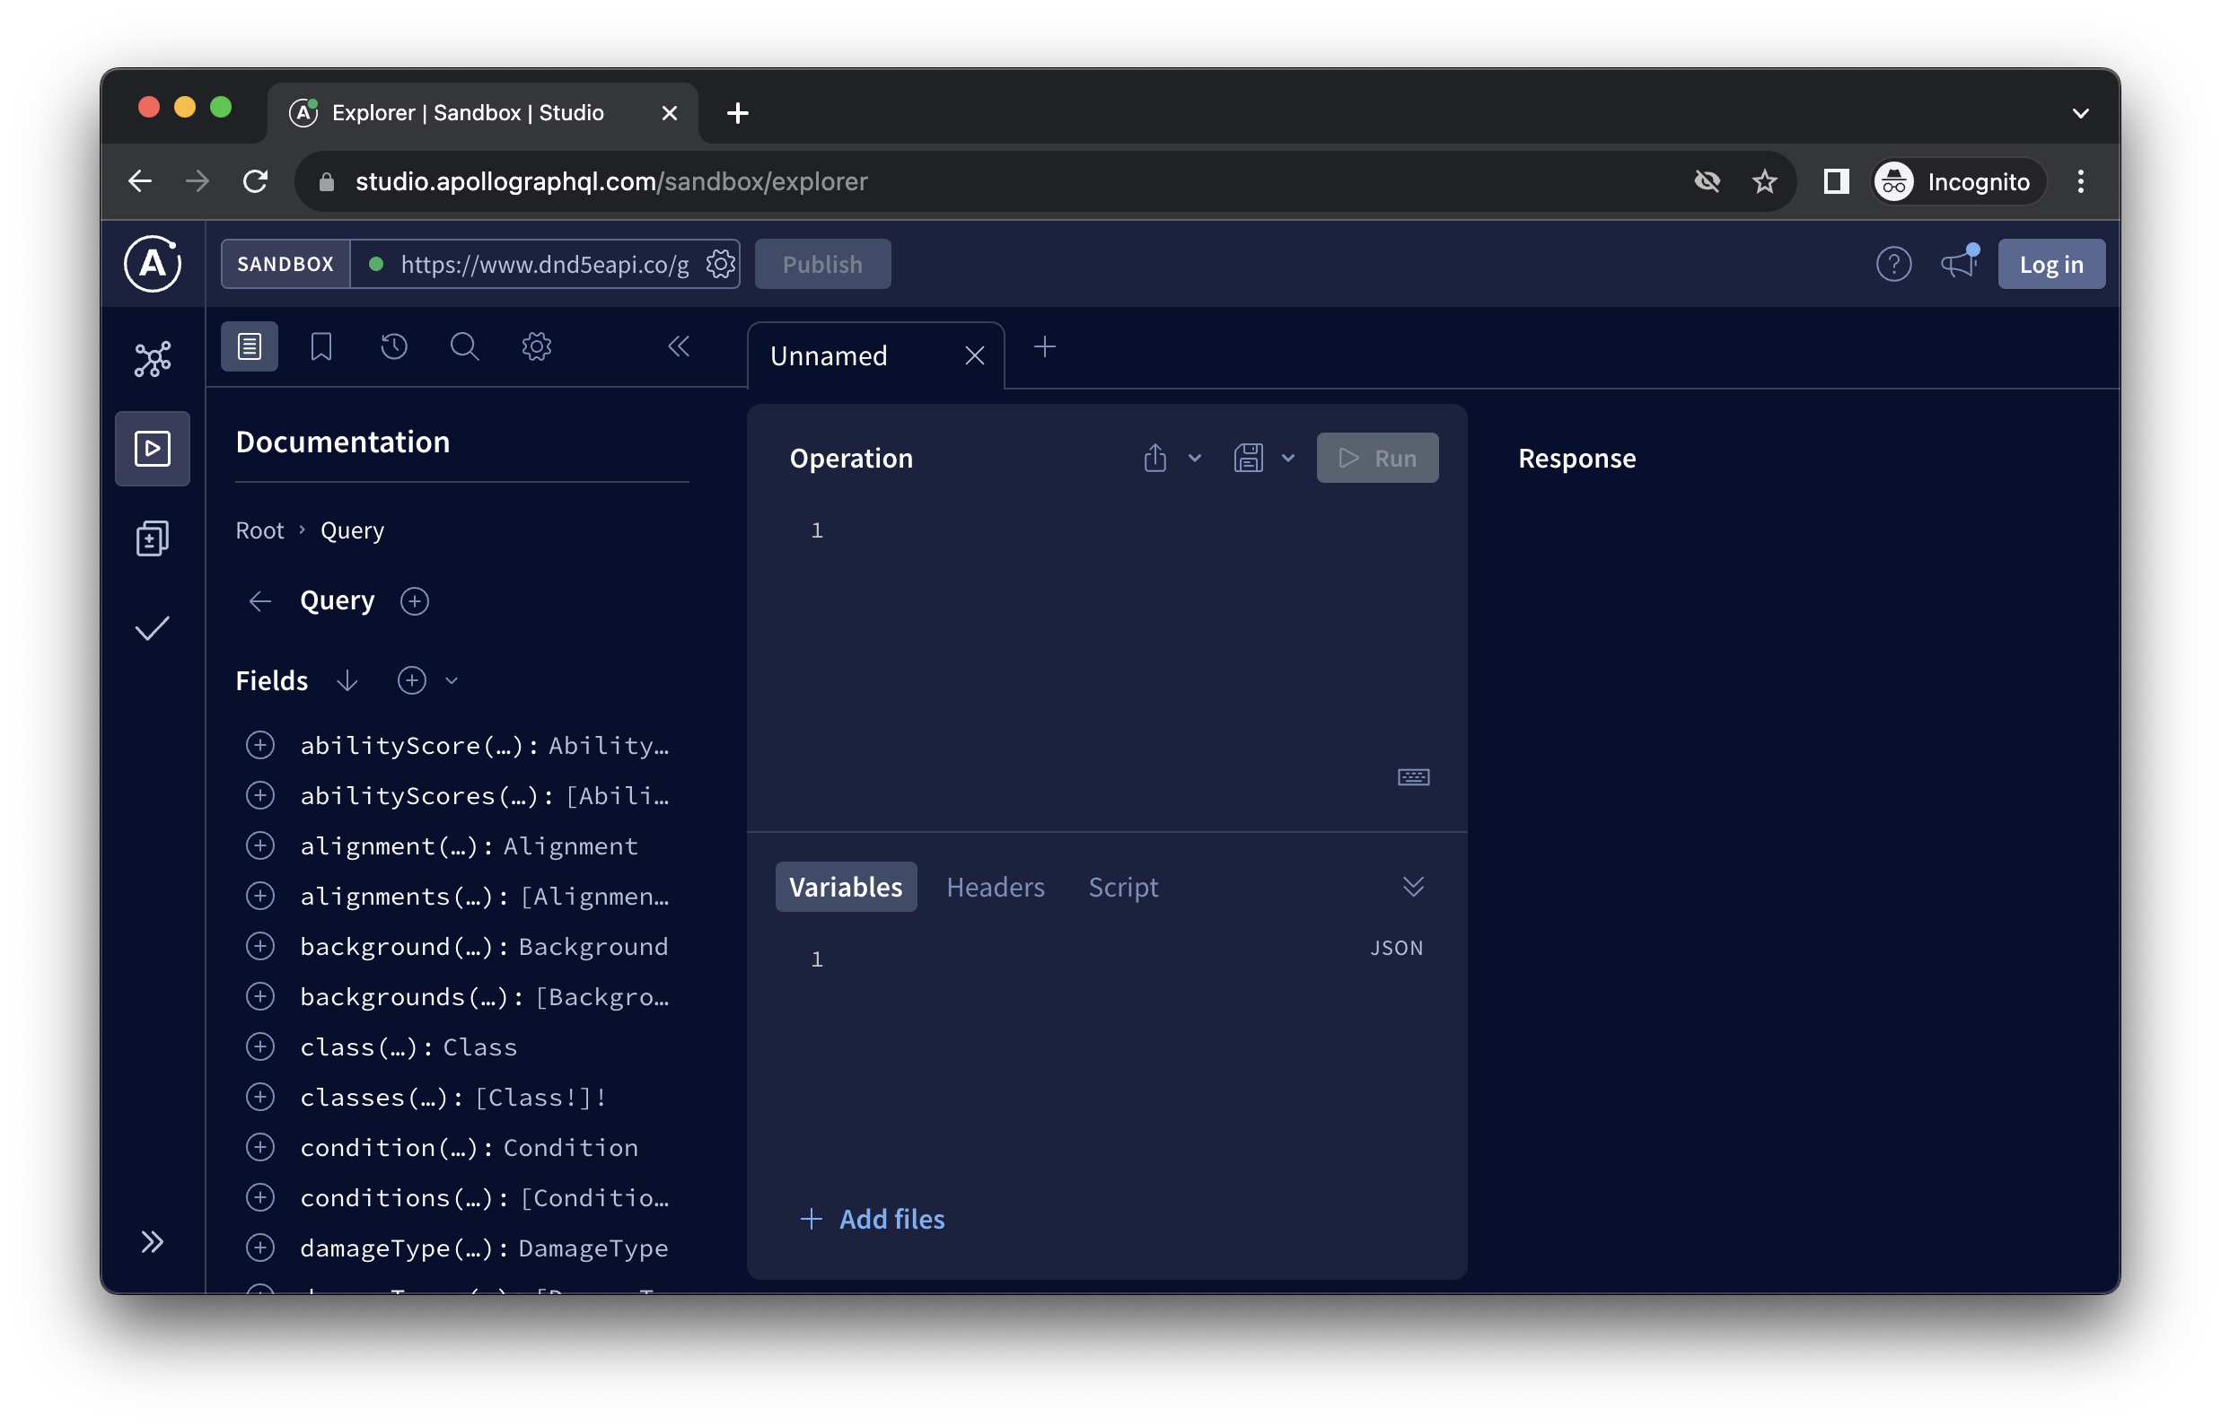This screenshot has height=1427, width=2221.
Task: Switch to the Script tab
Action: 1122,887
